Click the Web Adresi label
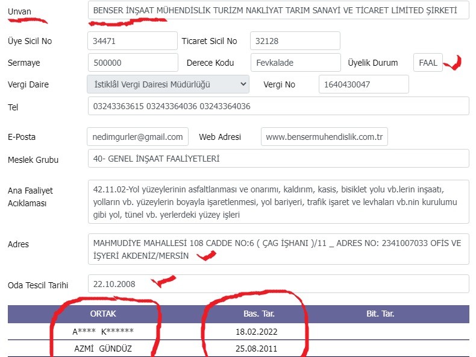 (x=220, y=137)
